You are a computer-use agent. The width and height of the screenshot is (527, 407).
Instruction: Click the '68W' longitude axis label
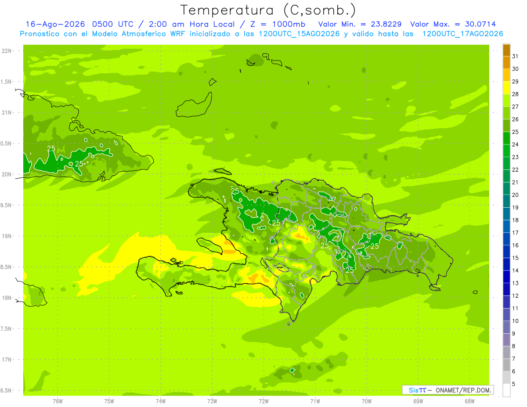point(469,401)
